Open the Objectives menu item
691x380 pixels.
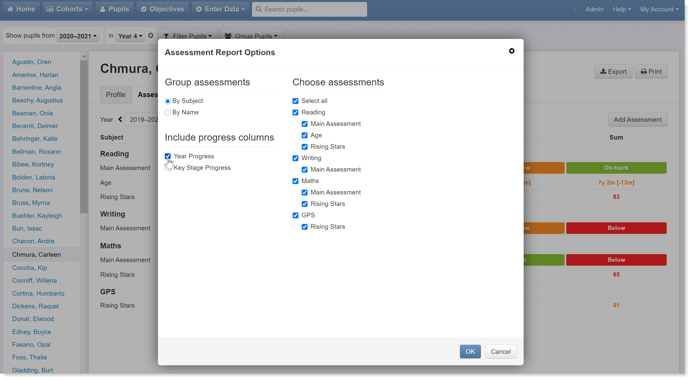click(x=163, y=9)
